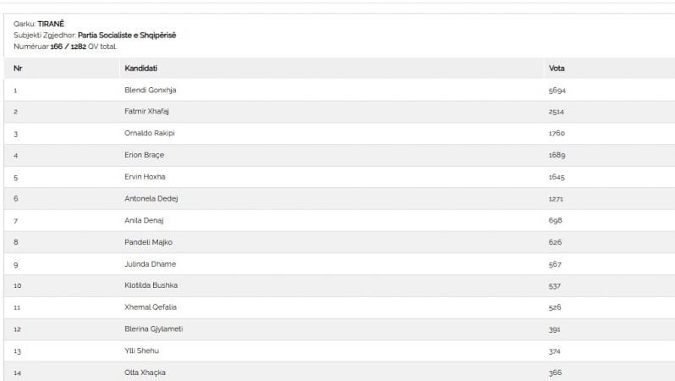Select candidate Ervin Hoxha
The width and height of the screenshot is (675, 381).
click(x=145, y=177)
